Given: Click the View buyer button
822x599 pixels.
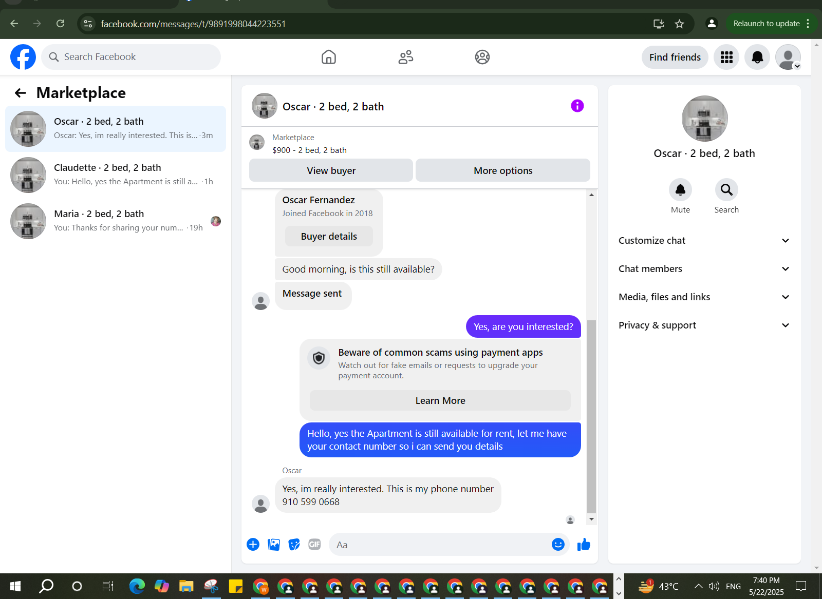Looking at the screenshot, I should [331, 170].
